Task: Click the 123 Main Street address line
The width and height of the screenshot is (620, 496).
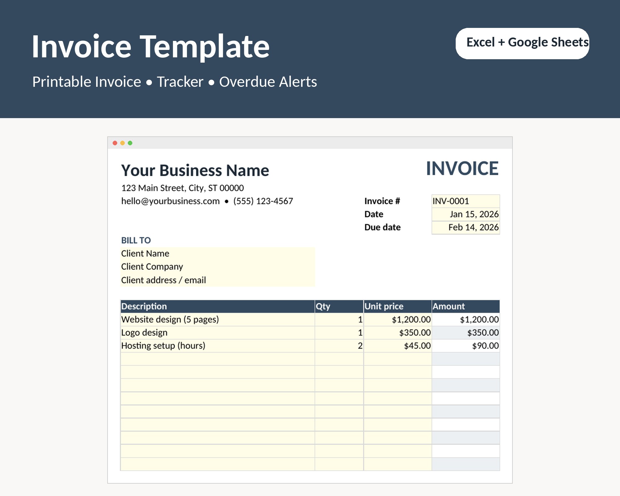Action: (x=183, y=188)
